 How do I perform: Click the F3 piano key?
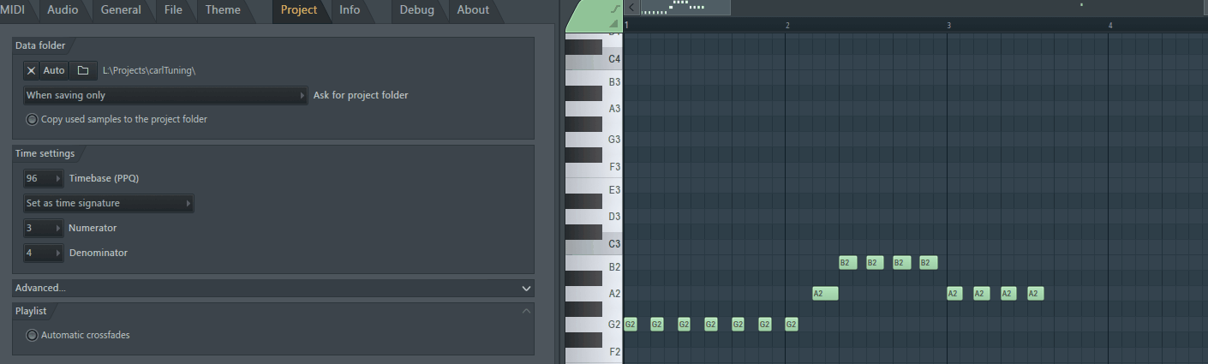(594, 166)
